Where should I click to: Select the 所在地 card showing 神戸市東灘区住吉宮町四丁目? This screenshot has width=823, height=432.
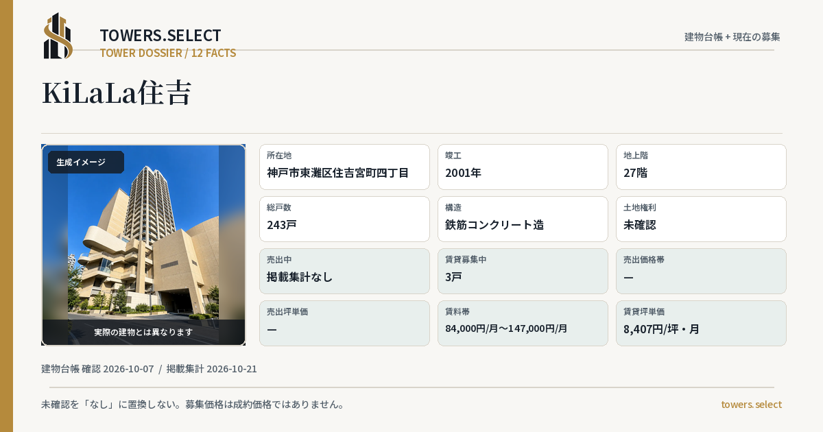[x=344, y=167]
